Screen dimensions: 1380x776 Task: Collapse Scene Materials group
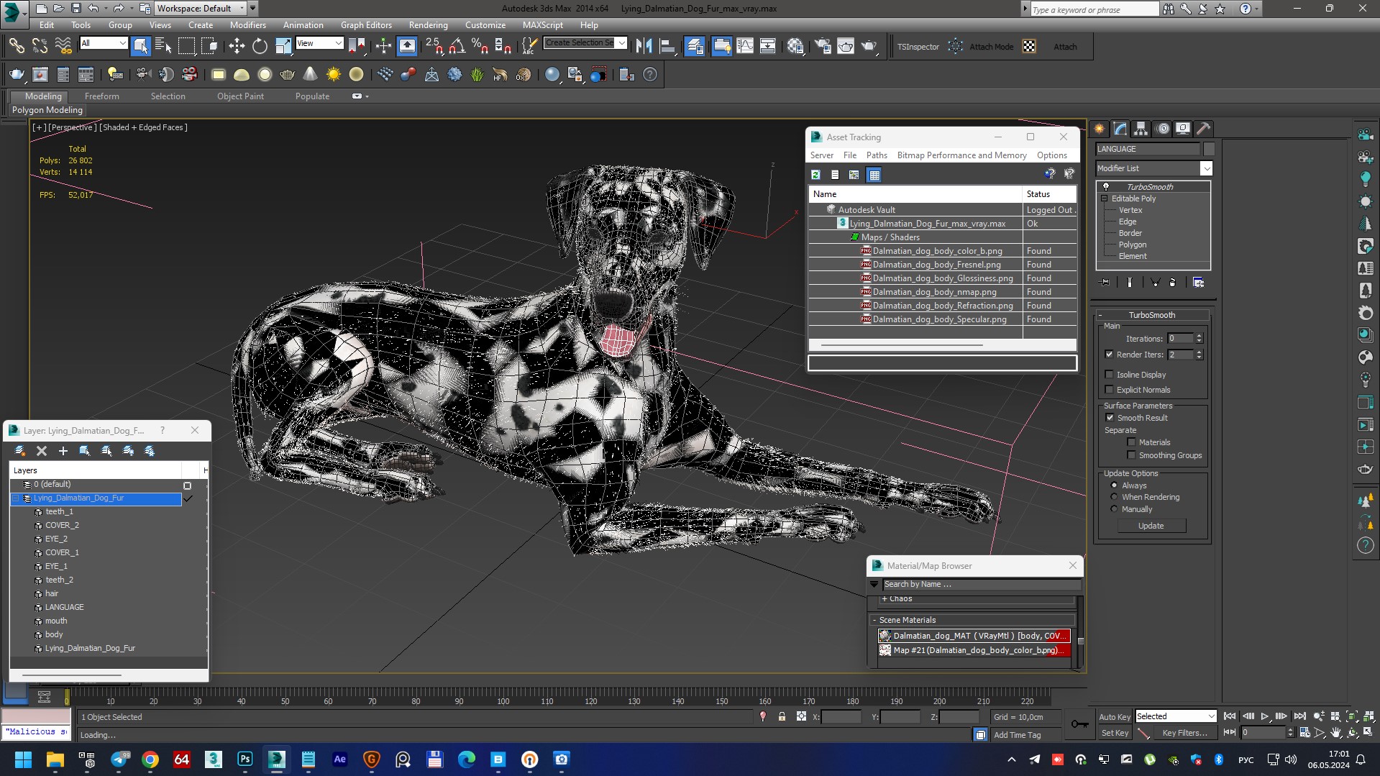(874, 620)
